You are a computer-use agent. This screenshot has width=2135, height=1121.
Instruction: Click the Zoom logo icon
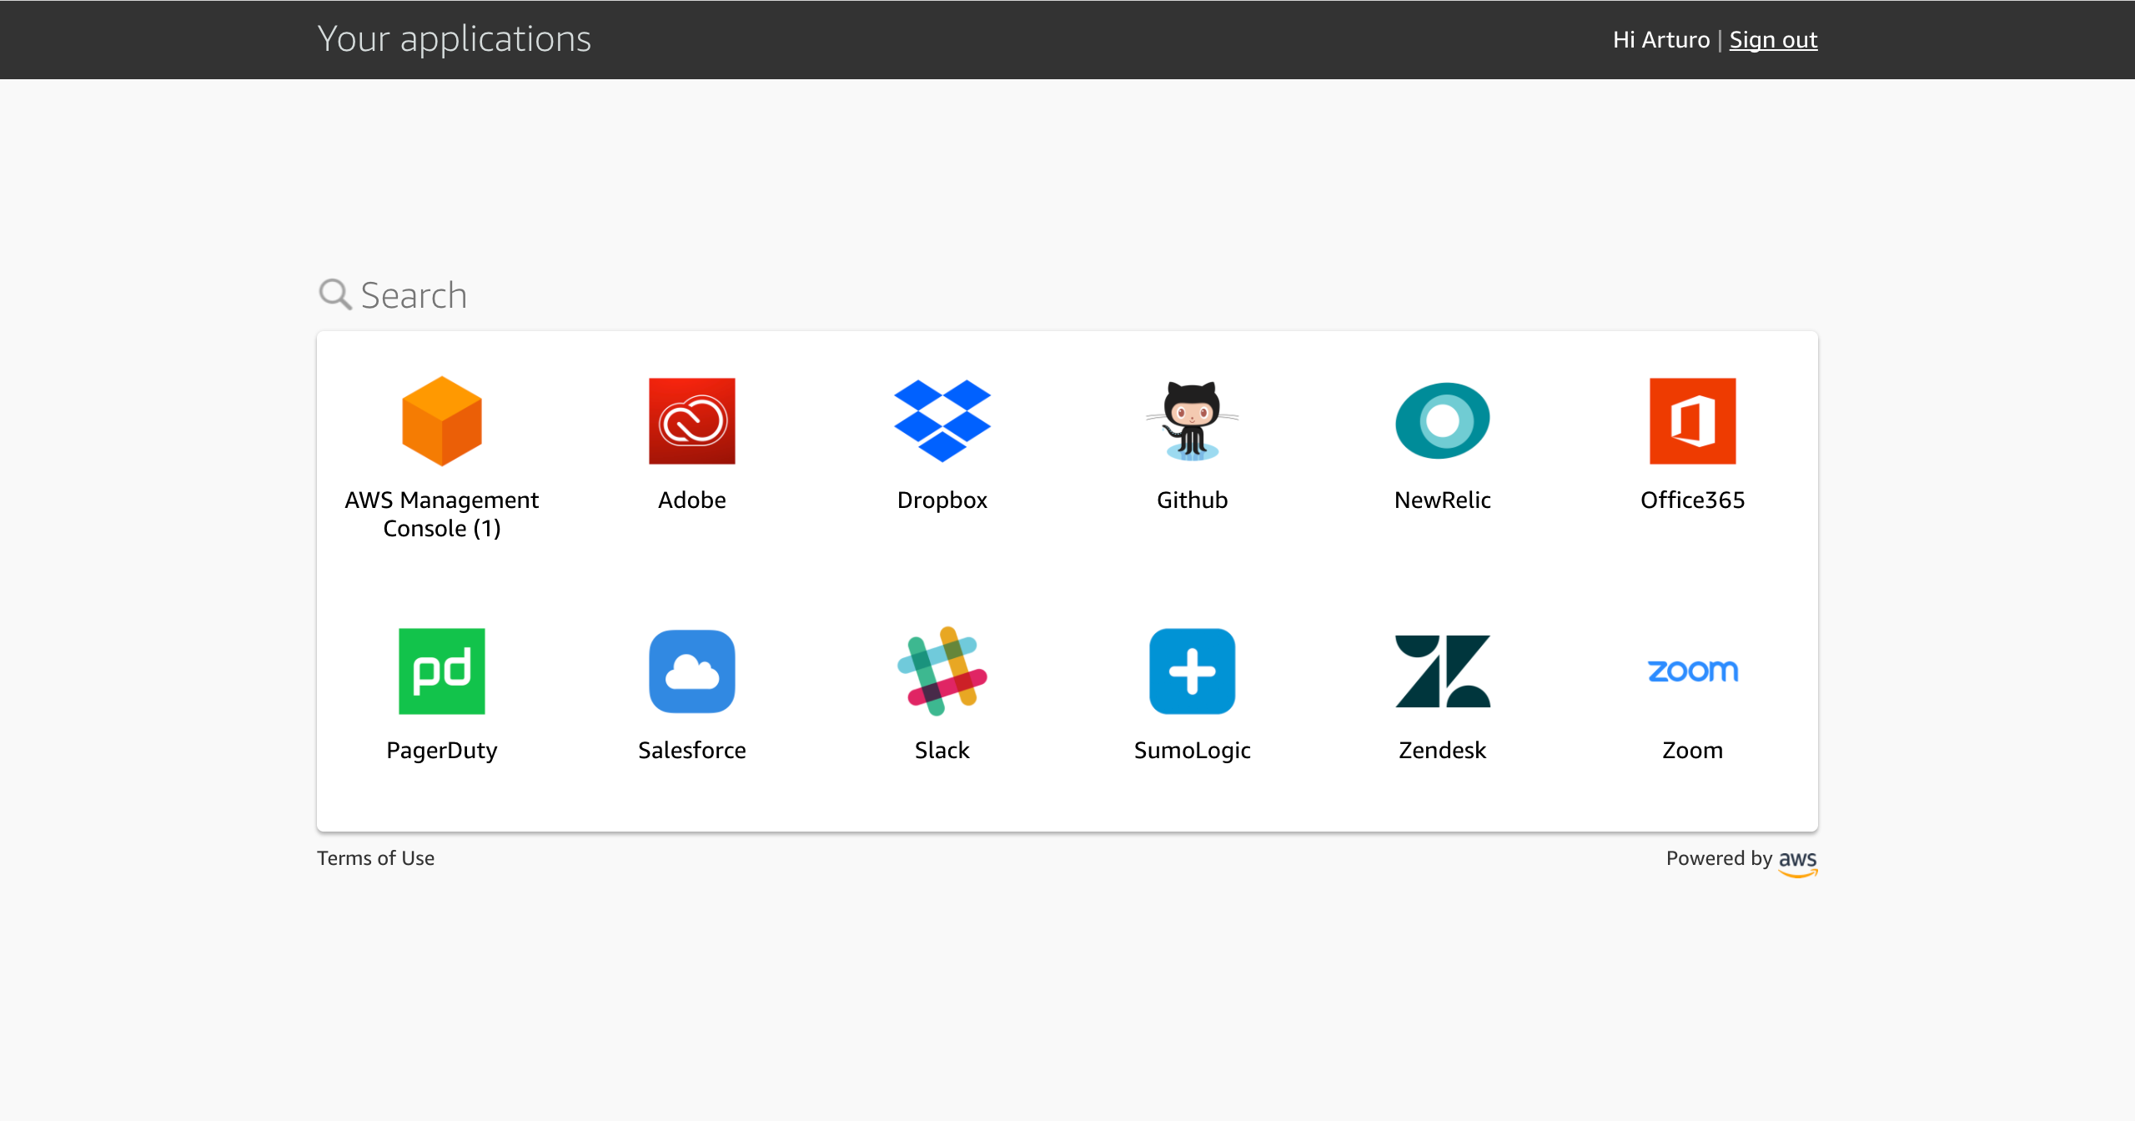[x=1693, y=671]
